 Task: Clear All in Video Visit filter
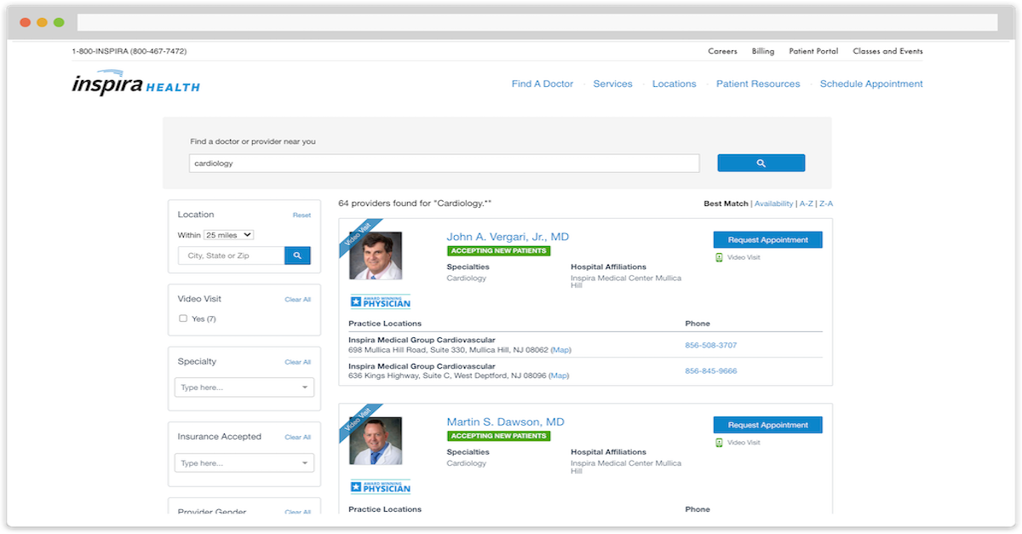pyautogui.click(x=298, y=300)
